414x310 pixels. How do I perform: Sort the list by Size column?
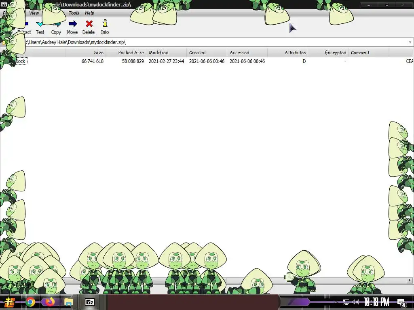pyautogui.click(x=86, y=52)
